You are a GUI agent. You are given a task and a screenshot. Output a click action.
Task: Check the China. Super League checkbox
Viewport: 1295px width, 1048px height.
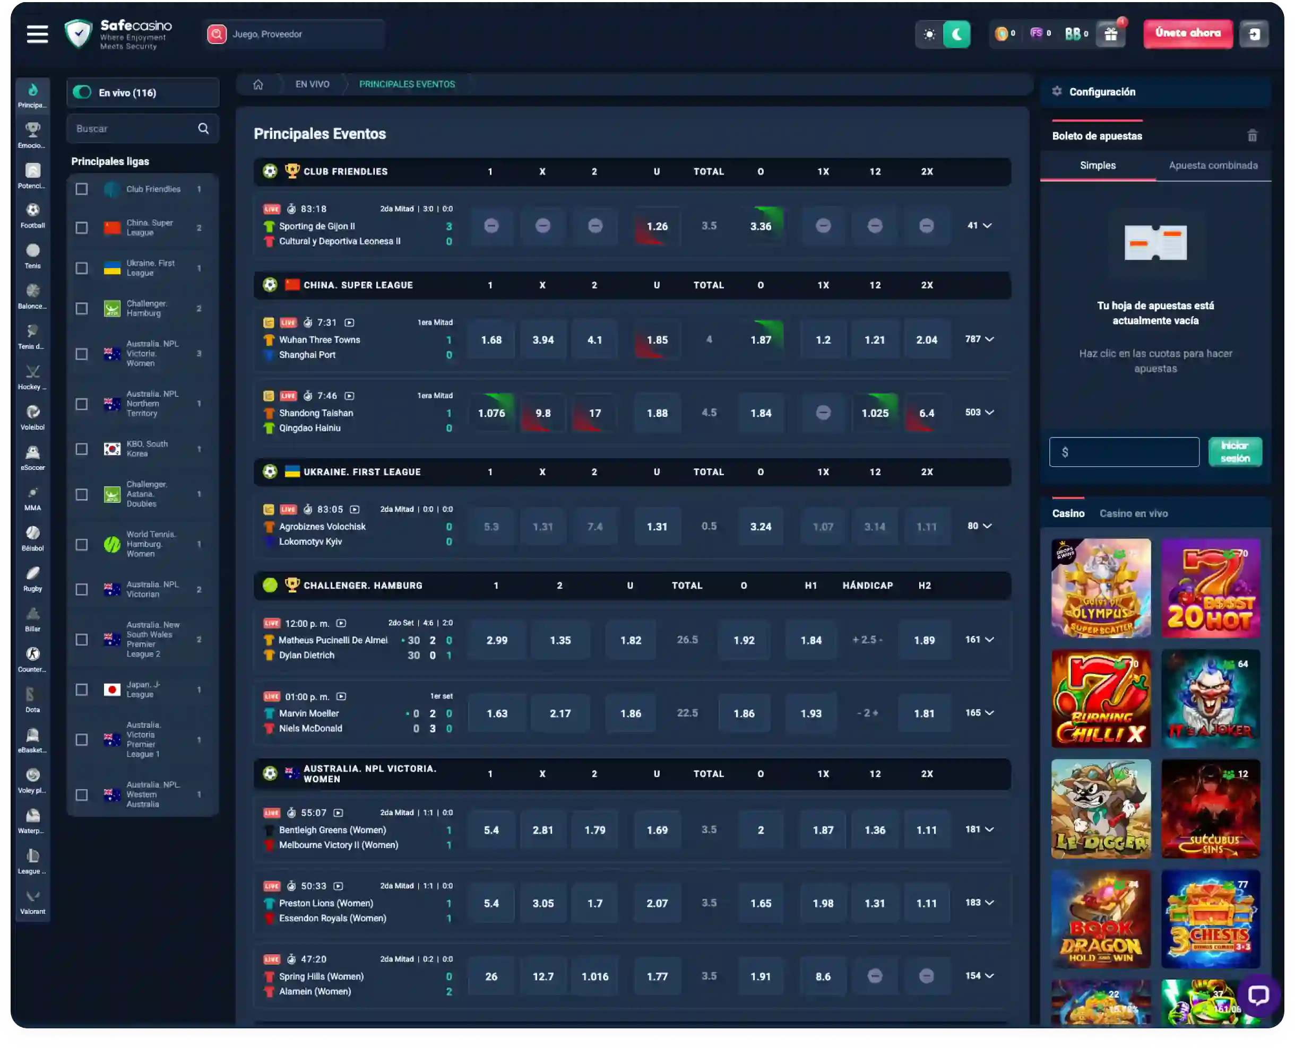click(x=82, y=228)
